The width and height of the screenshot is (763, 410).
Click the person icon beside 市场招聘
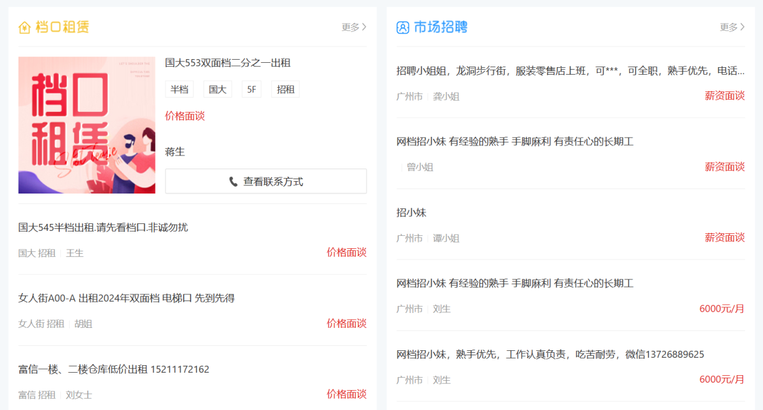[403, 27]
